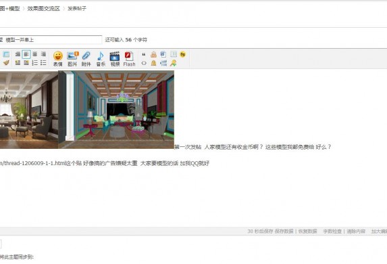This screenshot has height=264, width=387.
Task: Apply right align formatting
Action: [x=43, y=54]
